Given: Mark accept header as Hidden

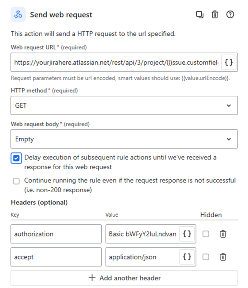Looking at the screenshot, I should [206, 257].
